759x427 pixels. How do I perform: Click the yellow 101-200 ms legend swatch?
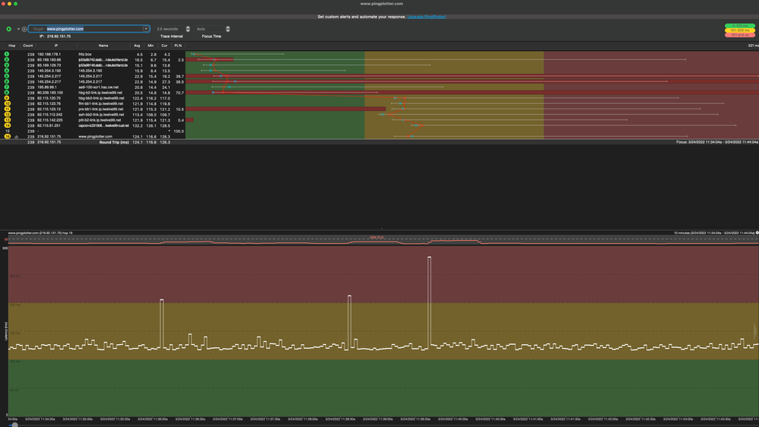(739, 30)
